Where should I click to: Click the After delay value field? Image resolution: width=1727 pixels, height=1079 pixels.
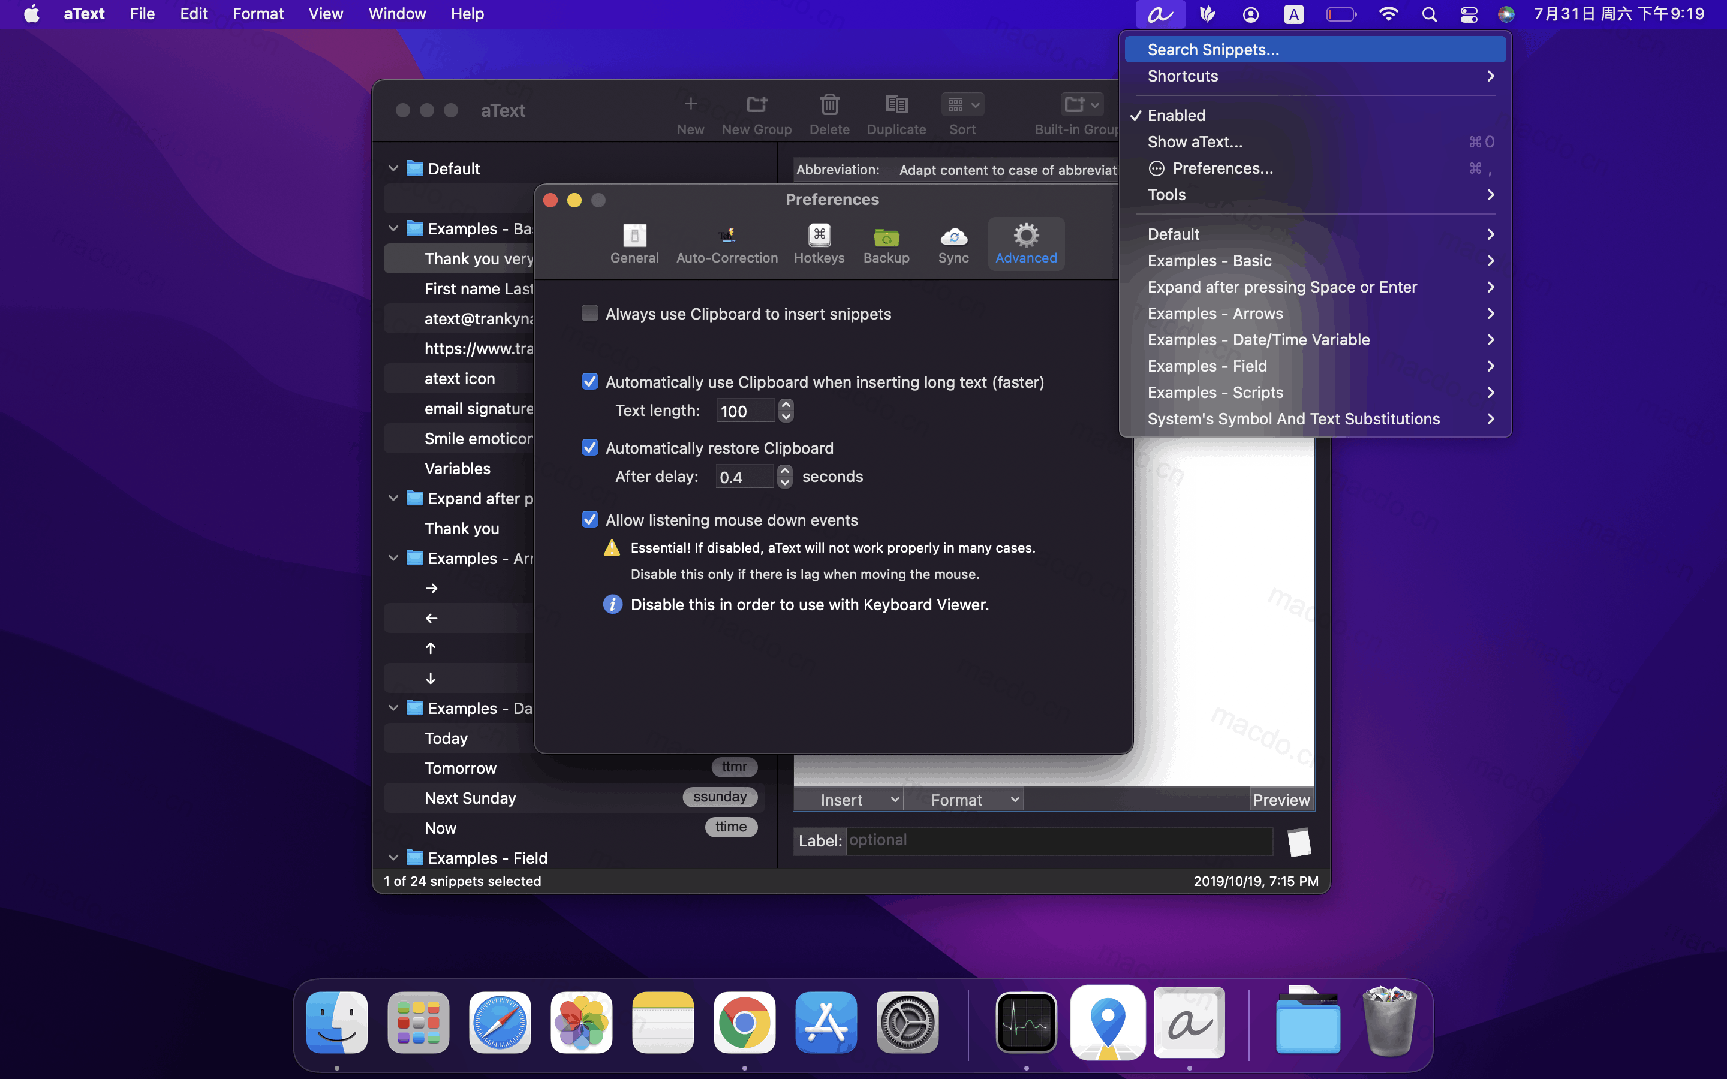(x=744, y=477)
